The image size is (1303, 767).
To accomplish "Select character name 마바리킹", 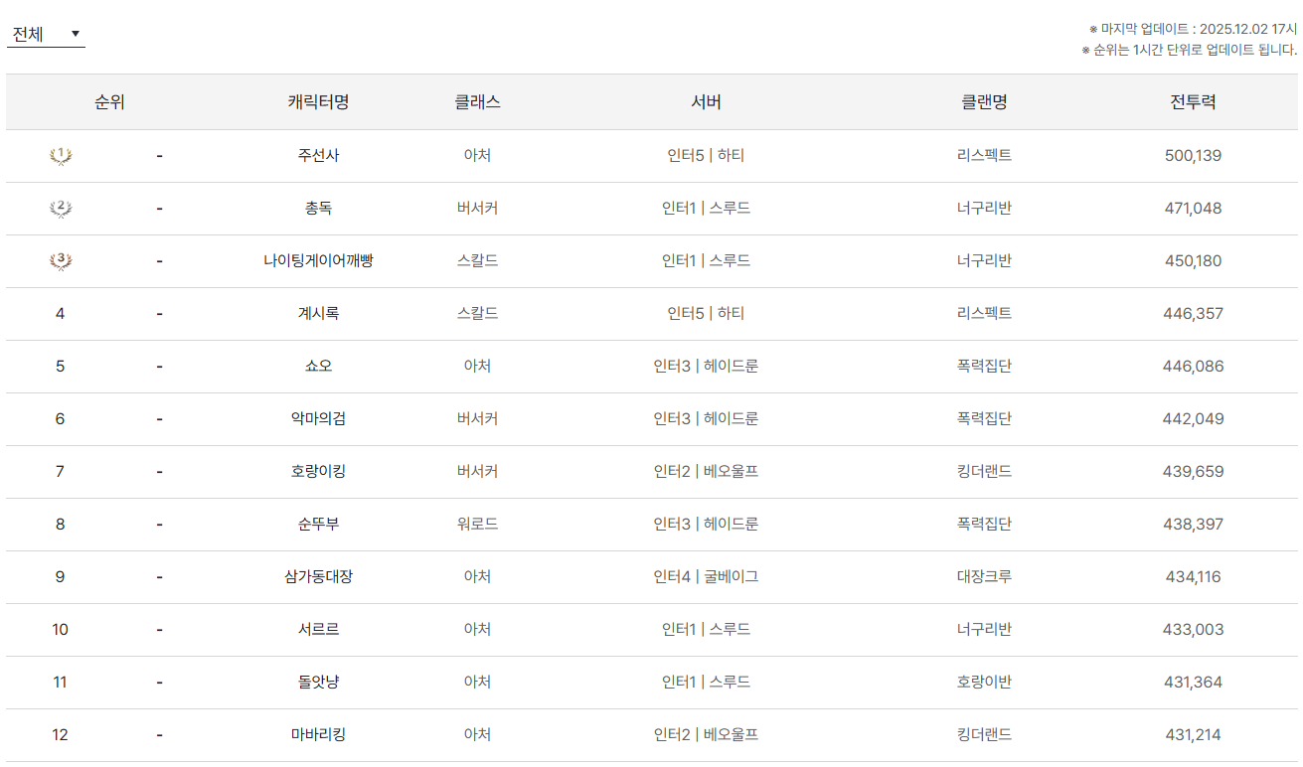I will pos(318,735).
